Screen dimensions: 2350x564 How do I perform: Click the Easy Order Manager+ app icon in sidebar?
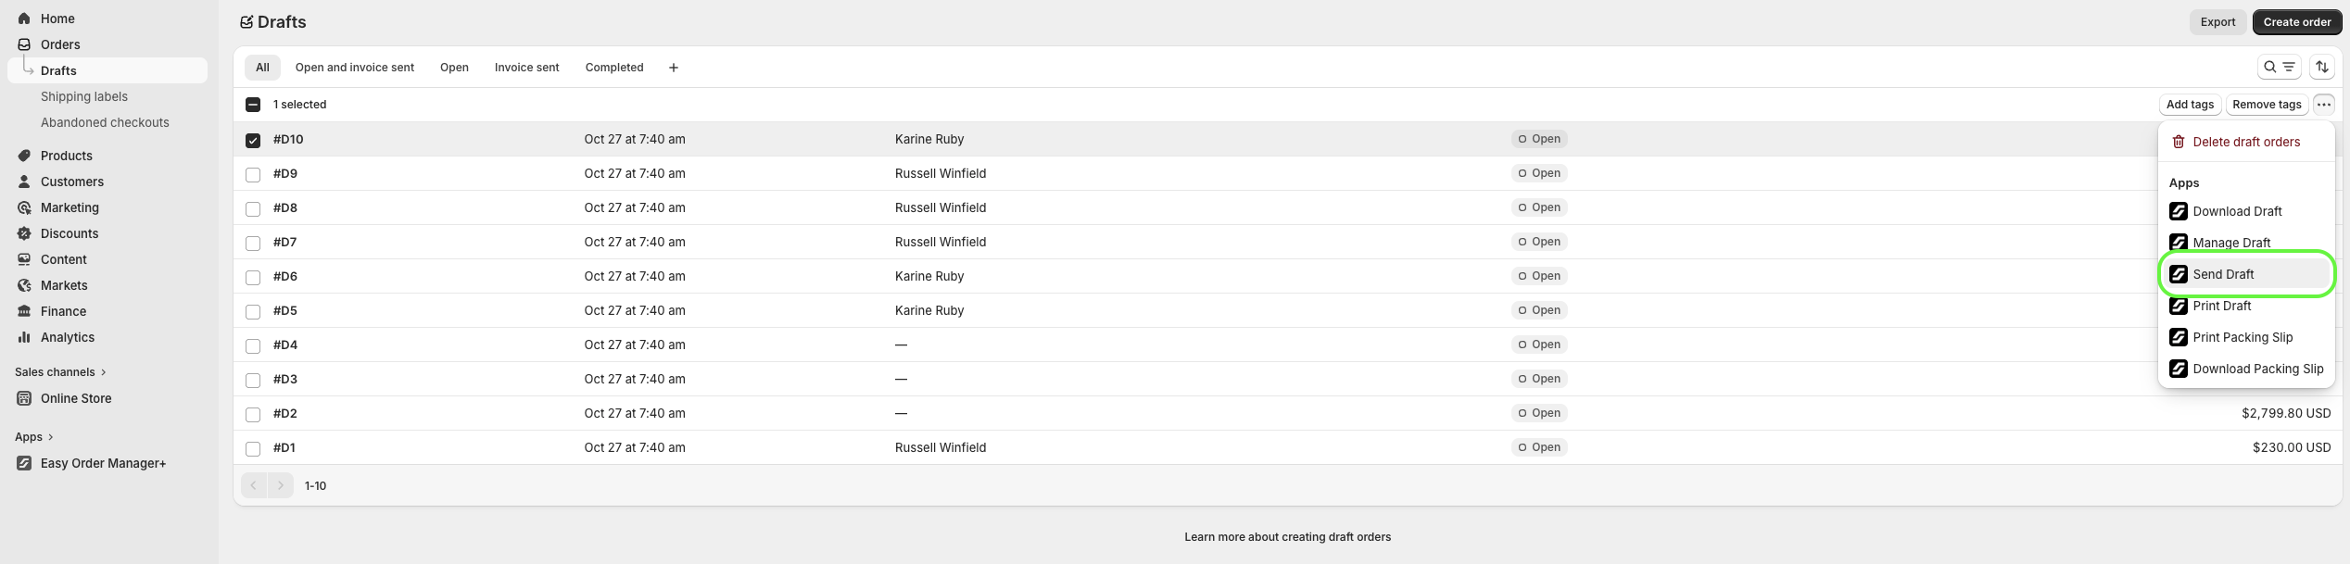click(x=24, y=463)
